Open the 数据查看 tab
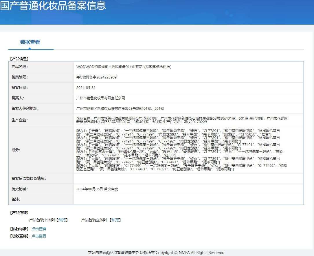This screenshot has height=256, width=314. click(30, 42)
